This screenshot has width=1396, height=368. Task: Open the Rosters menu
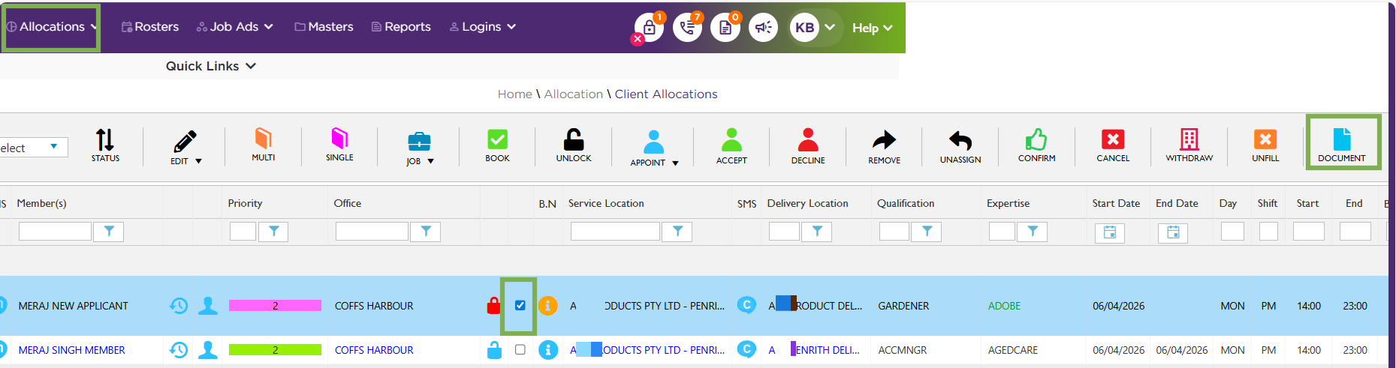coord(150,27)
